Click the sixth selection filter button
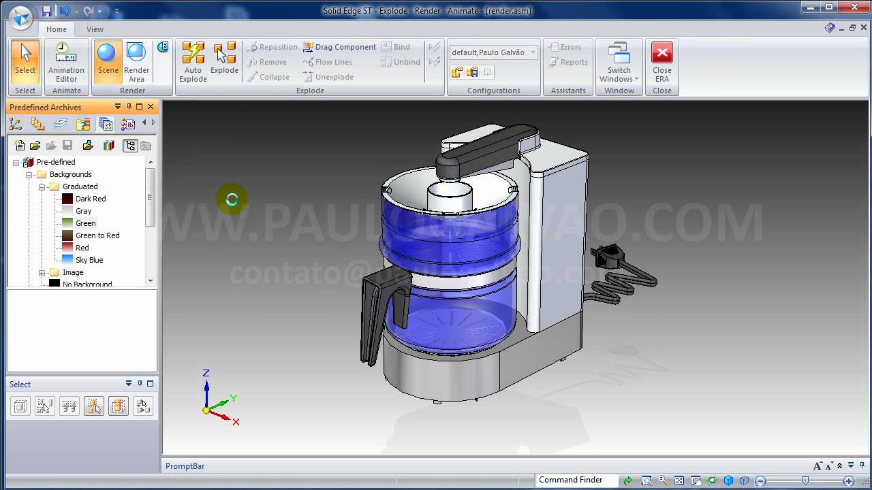 click(143, 406)
